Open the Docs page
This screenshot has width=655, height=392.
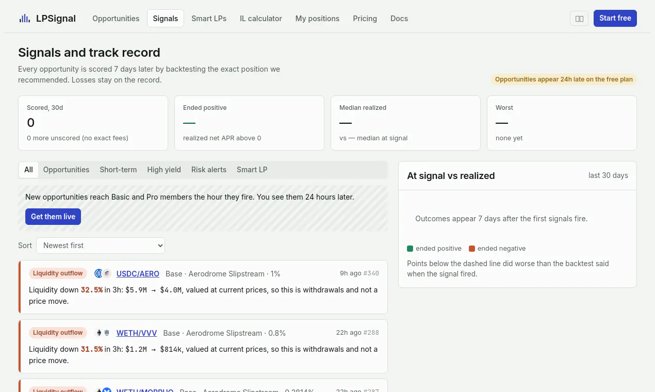[399, 19]
